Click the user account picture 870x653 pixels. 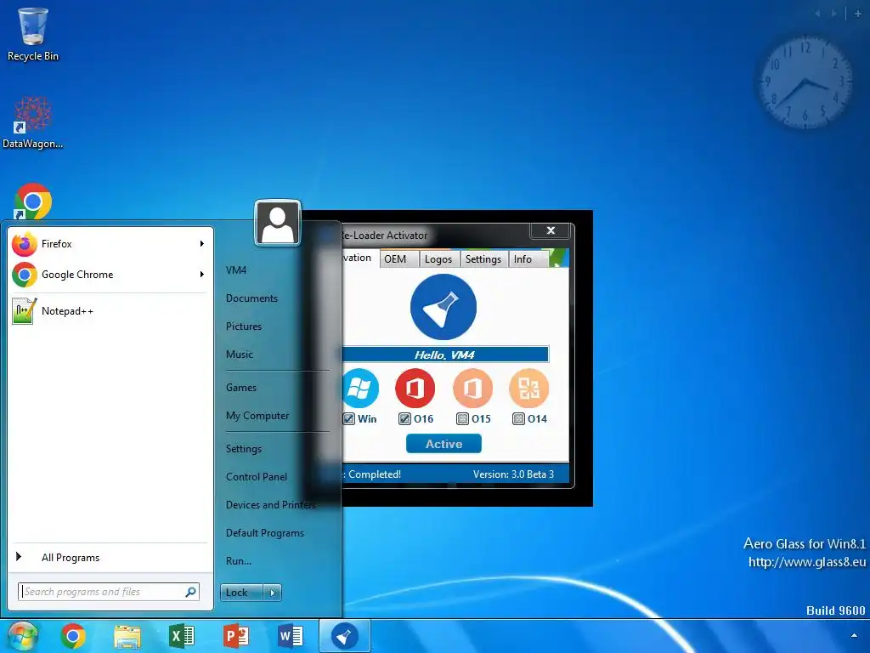click(278, 223)
